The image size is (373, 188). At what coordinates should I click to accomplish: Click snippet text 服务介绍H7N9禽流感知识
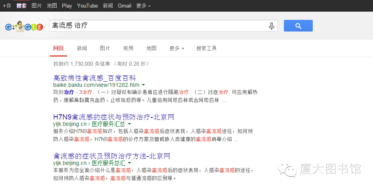[83, 131]
